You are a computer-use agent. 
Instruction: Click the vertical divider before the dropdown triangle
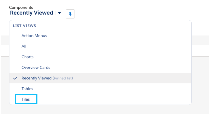click(55, 13)
